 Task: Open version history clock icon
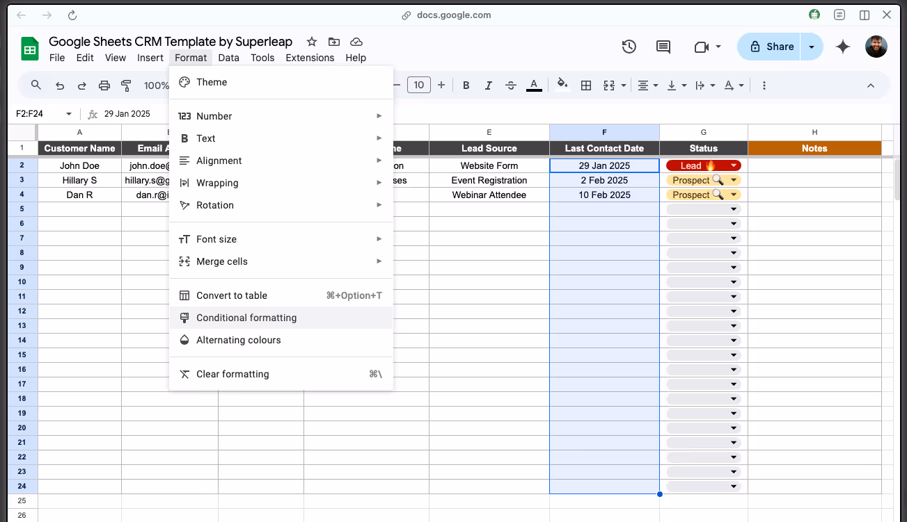(629, 47)
